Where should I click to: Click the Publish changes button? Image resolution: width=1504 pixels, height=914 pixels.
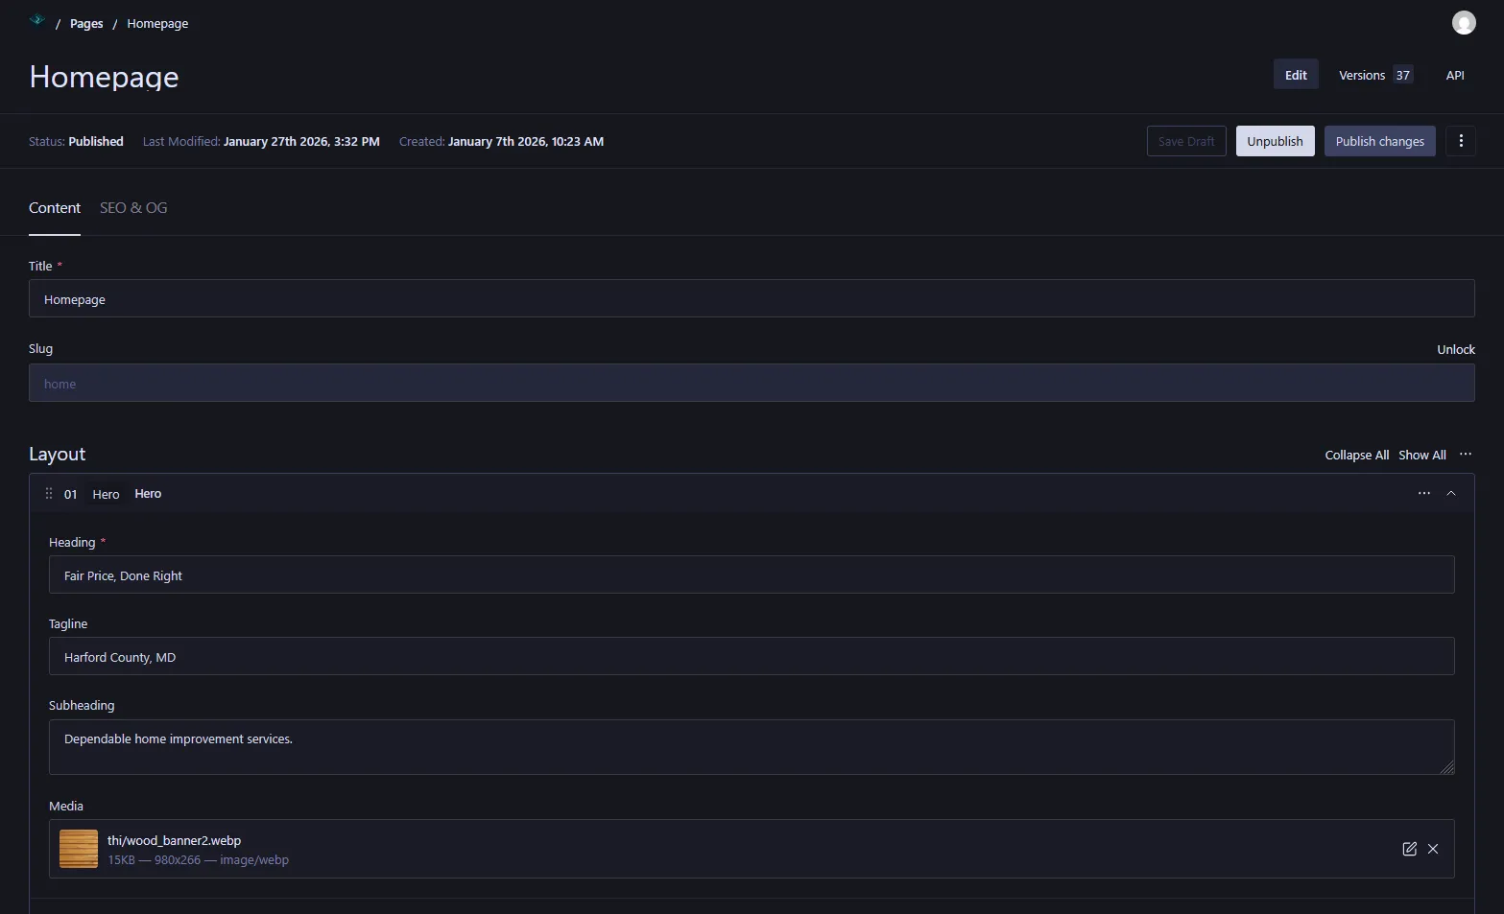pyautogui.click(x=1379, y=141)
